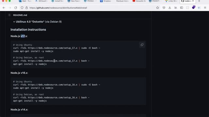Click the README.md file header title
The image size is (209, 117).
click(x=20, y=15)
